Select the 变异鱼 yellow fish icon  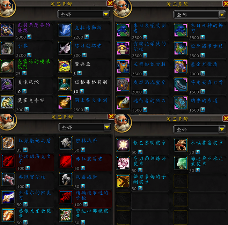(x=65, y=66)
